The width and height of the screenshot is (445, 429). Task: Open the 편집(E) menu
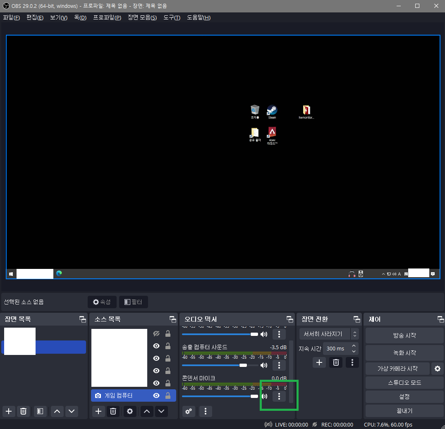pos(35,18)
